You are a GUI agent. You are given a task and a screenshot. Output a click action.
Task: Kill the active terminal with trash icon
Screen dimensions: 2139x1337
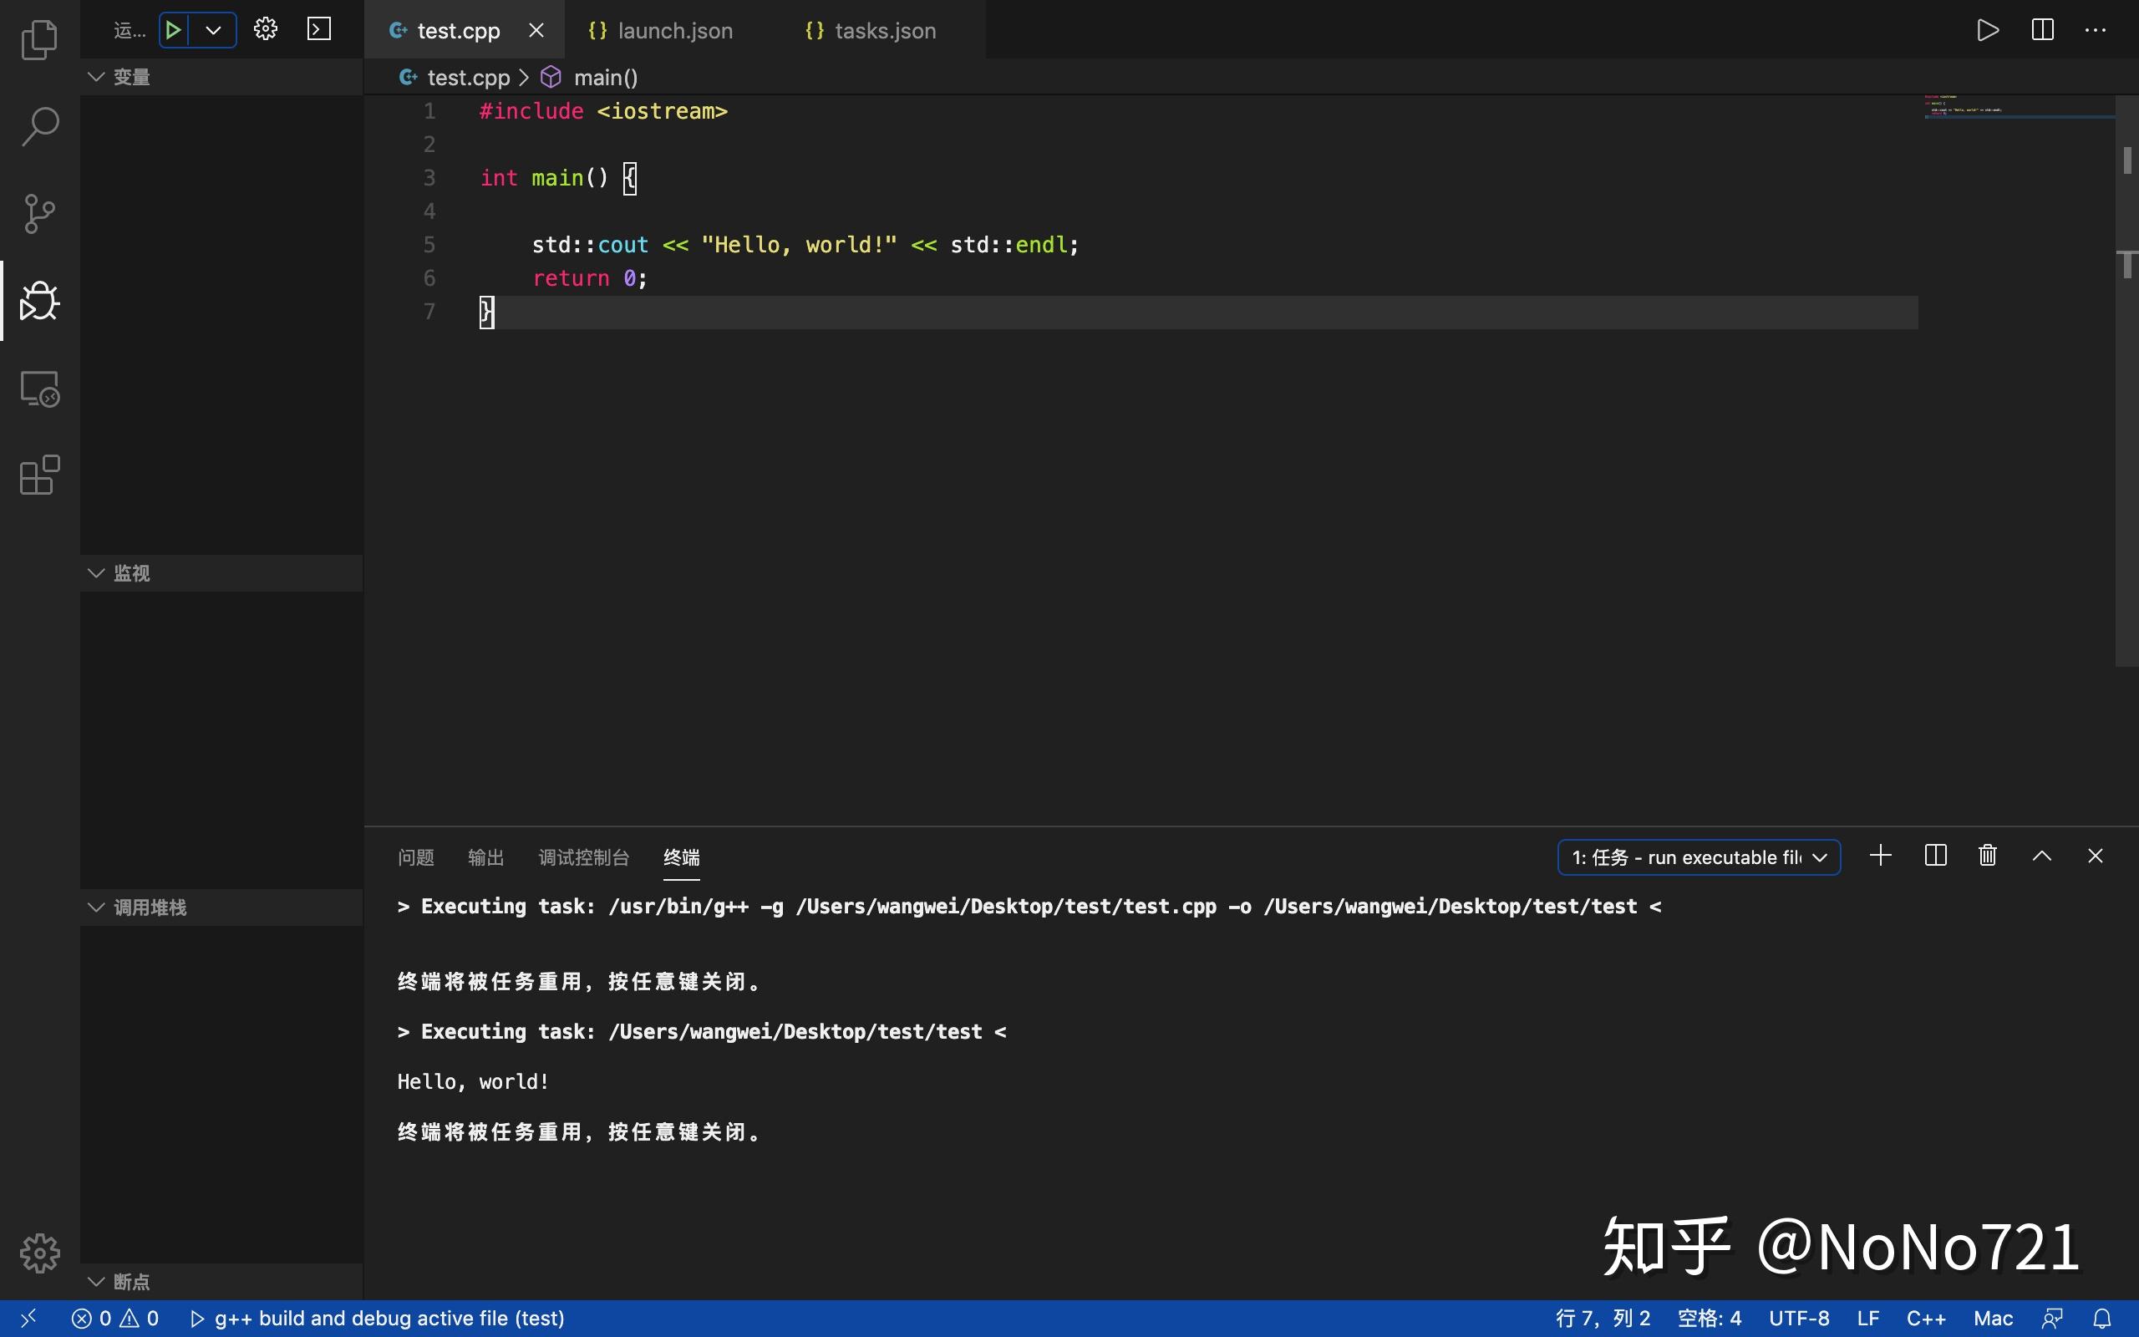(1986, 855)
